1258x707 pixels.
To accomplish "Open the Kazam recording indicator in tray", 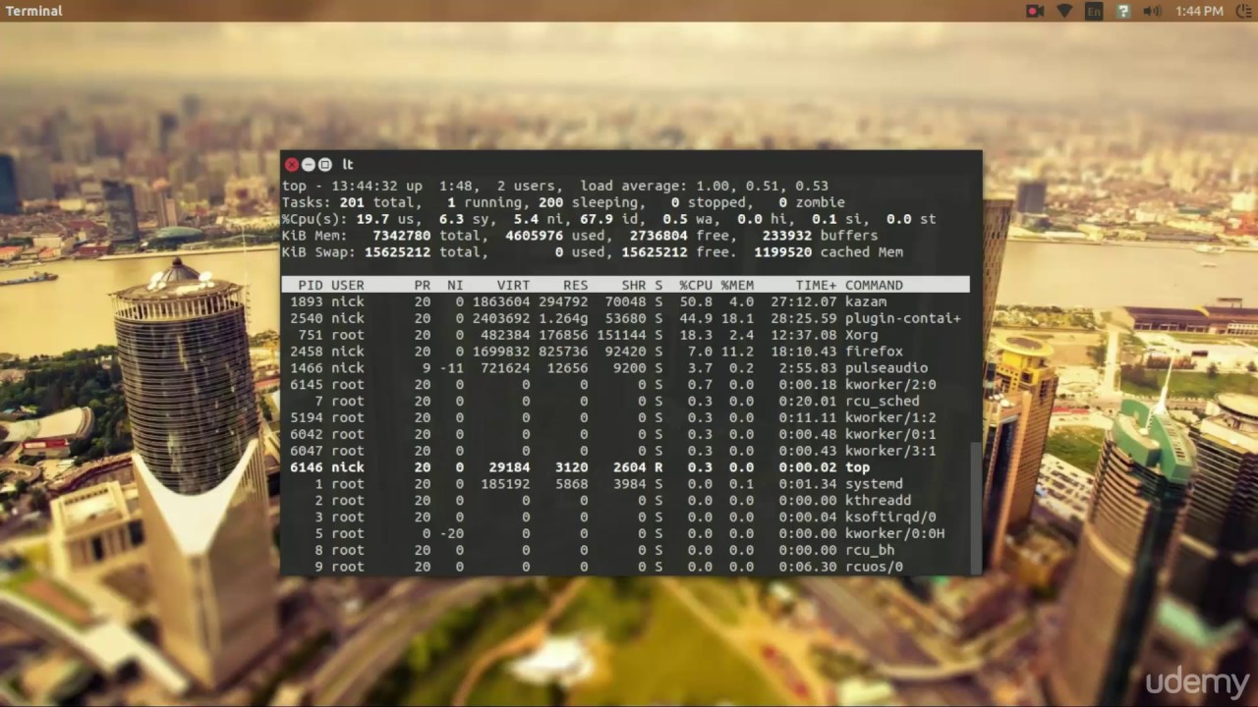I will click(x=1035, y=11).
